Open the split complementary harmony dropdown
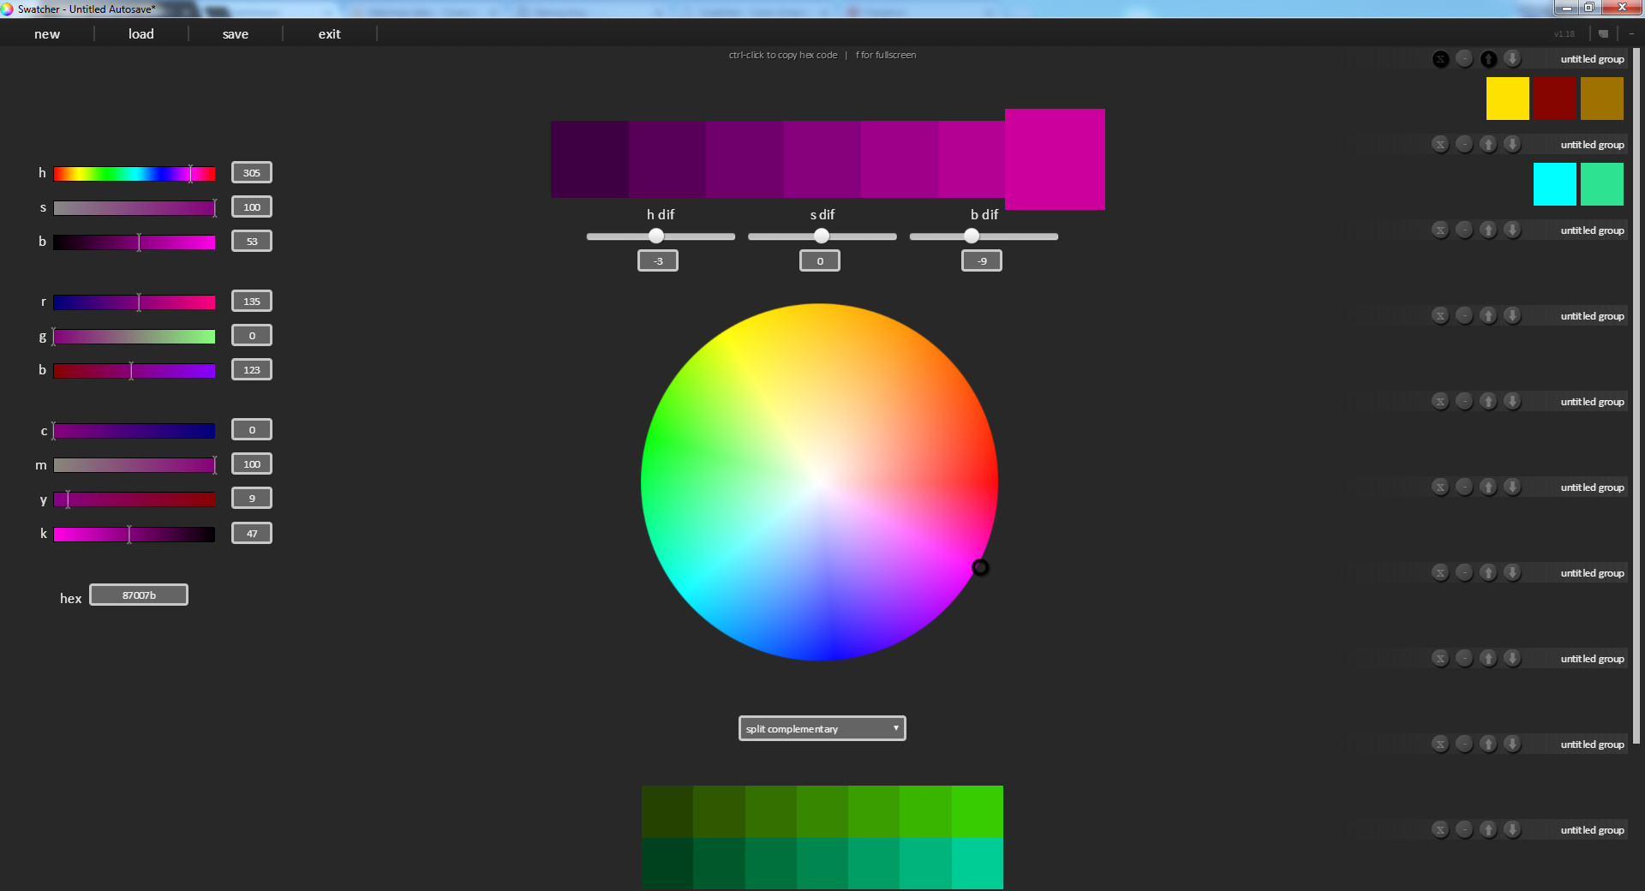 pyautogui.click(x=821, y=728)
